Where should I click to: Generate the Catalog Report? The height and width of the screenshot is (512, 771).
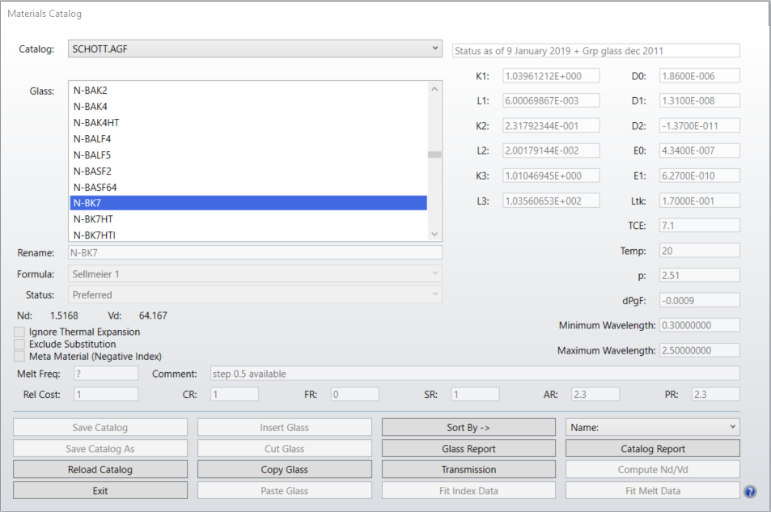653,449
